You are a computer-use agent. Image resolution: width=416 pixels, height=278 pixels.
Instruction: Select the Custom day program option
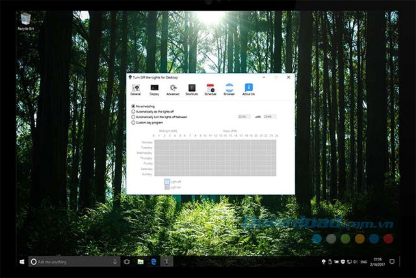click(133, 121)
